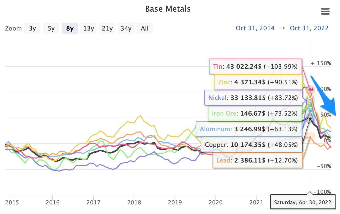Click the orange Lead triangle marker

pyautogui.click(x=310, y=137)
